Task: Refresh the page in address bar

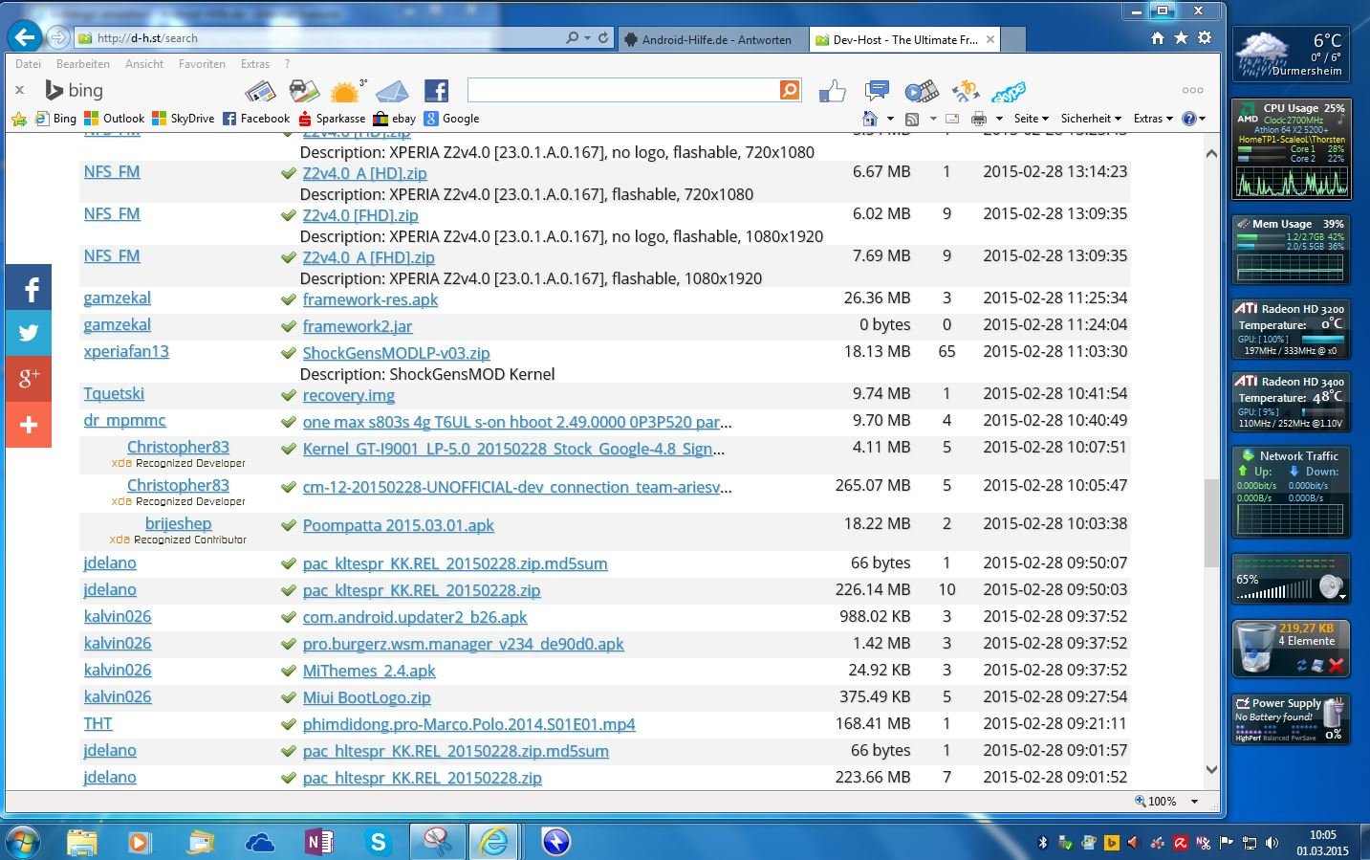Action: 603,38
